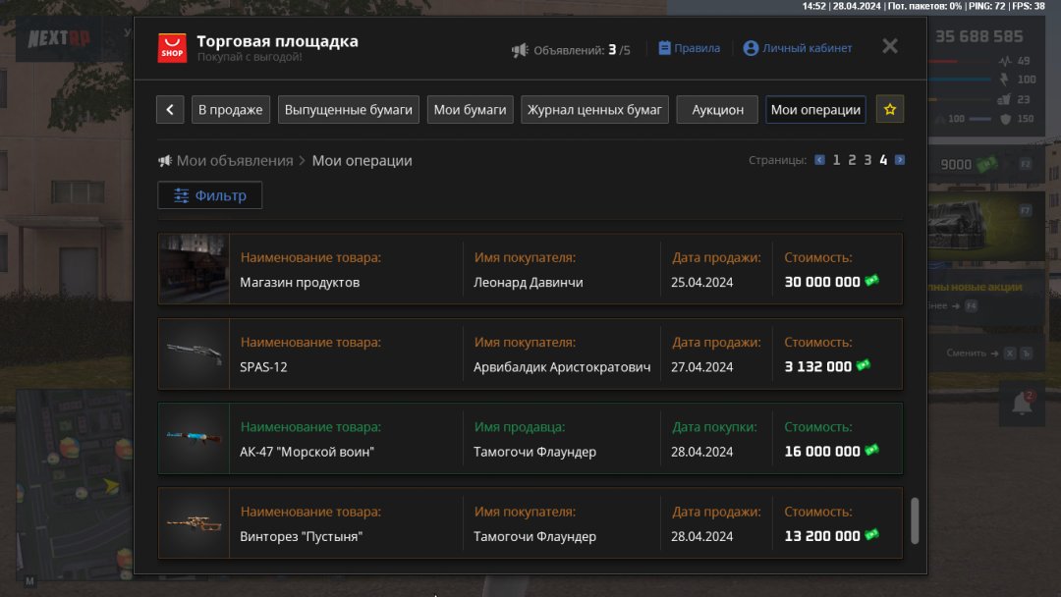Open the Фильтр filter panel
Image resolution: width=1061 pixels, height=597 pixels.
pyautogui.click(x=210, y=195)
